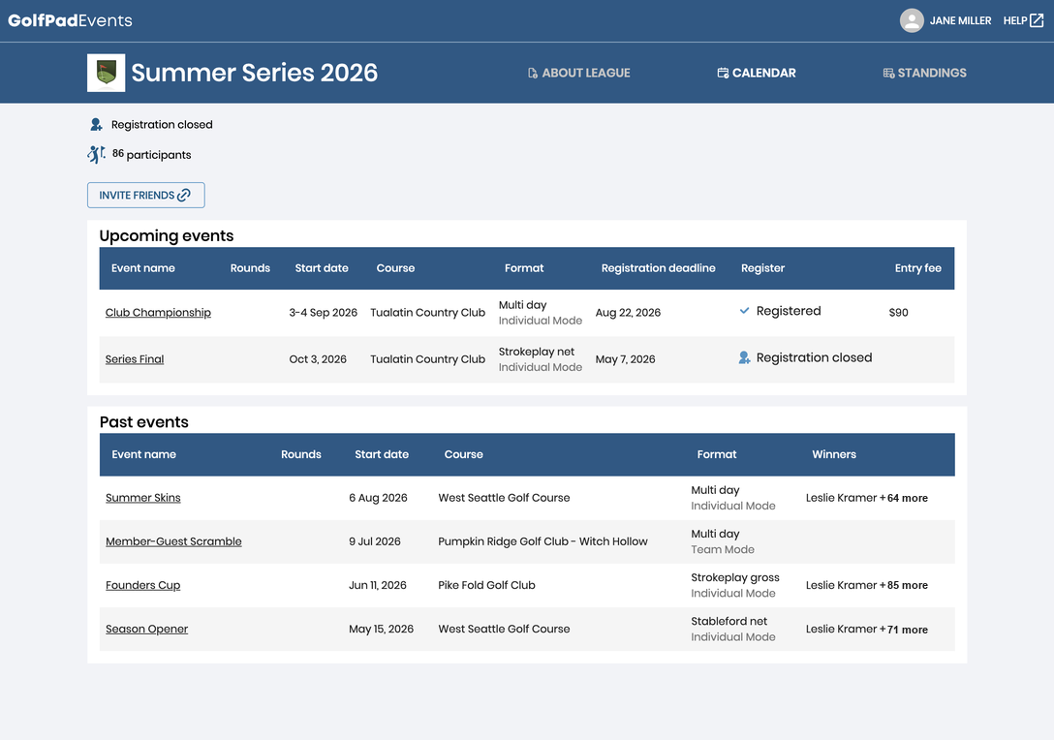Open the About League tab
1054x740 pixels.
(578, 73)
